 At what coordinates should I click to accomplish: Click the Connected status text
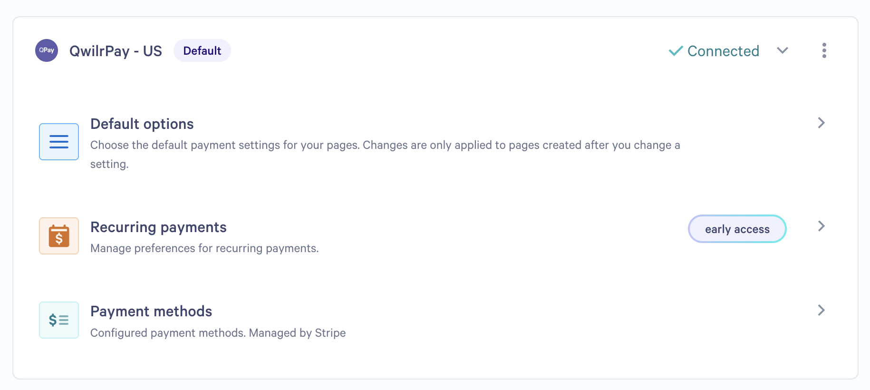point(723,51)
